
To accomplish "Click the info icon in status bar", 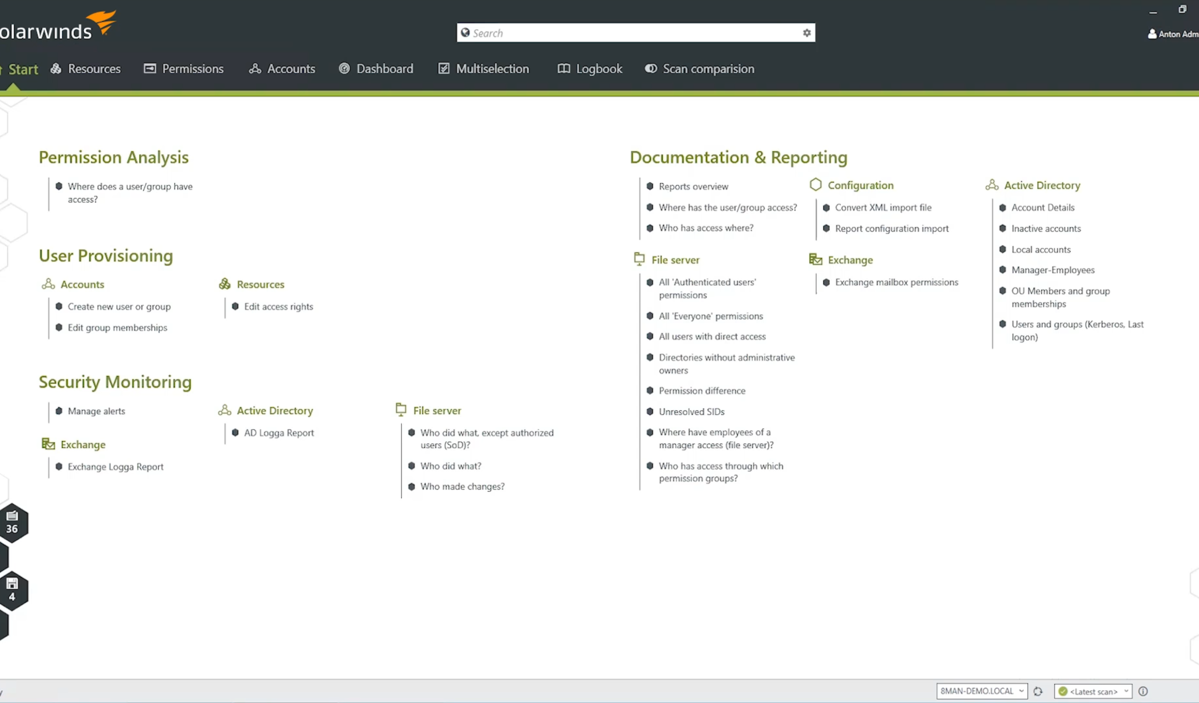I will click(x=1143, y=691).
